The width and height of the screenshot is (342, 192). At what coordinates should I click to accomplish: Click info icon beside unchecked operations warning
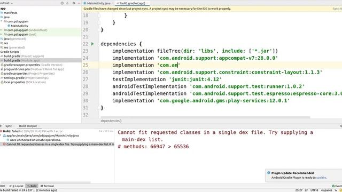click(8, 140)
